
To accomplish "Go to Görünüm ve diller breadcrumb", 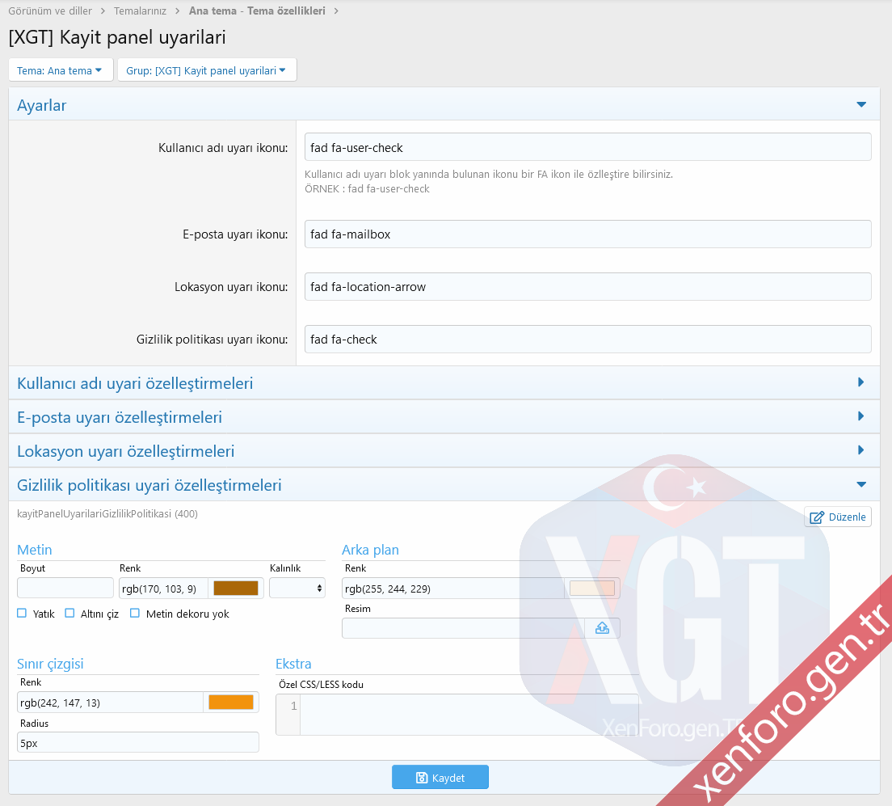I will (50, 11).
